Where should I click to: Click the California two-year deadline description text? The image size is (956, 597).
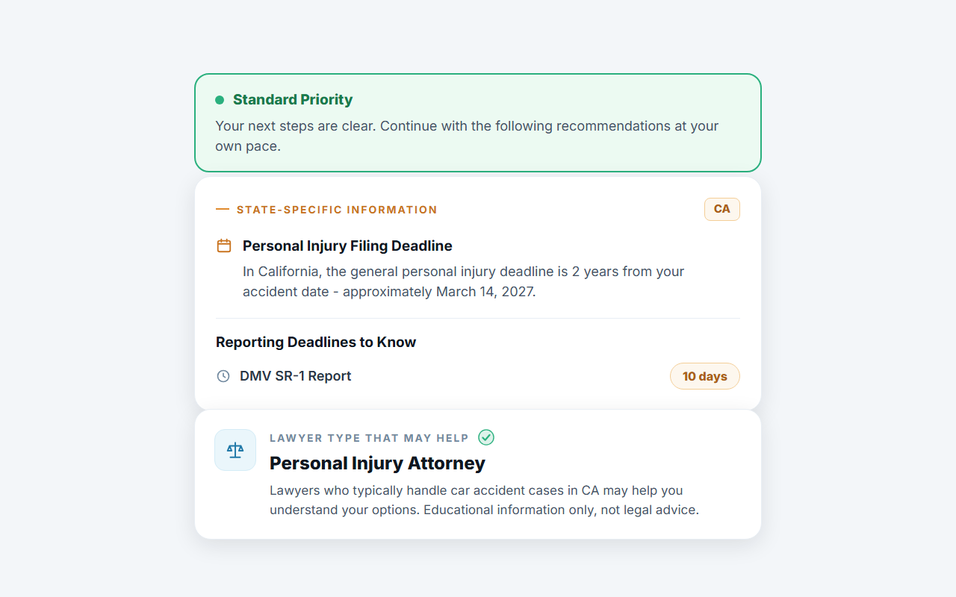tap(464, 281)
